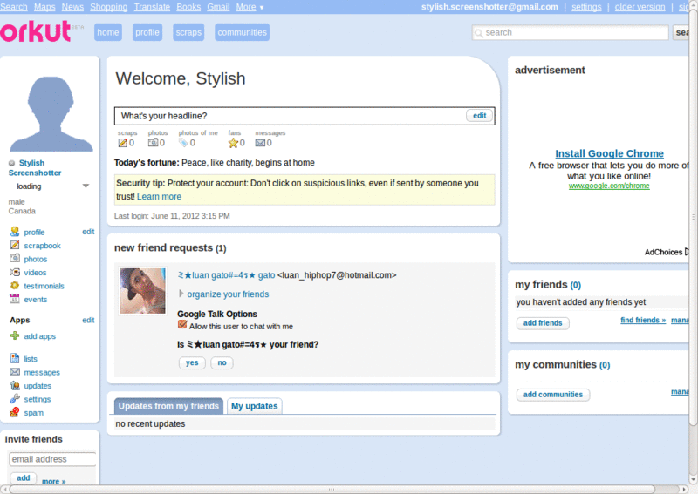Viewport: 698px width, 494px height.
Task: Click the testimonials gear-star icon
Action: 15,286
